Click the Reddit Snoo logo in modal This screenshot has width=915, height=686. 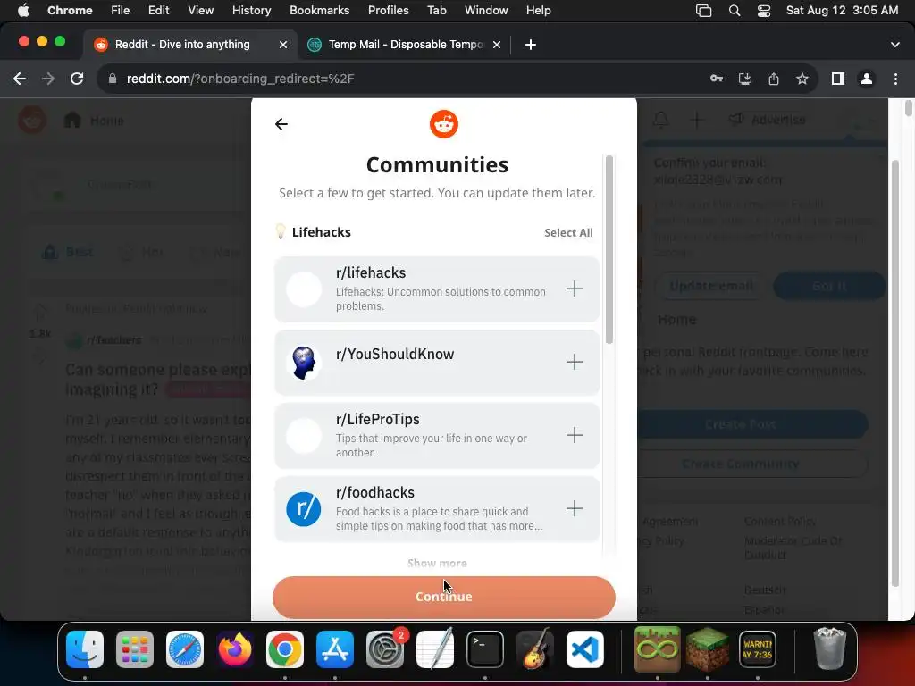pos(443,123)
